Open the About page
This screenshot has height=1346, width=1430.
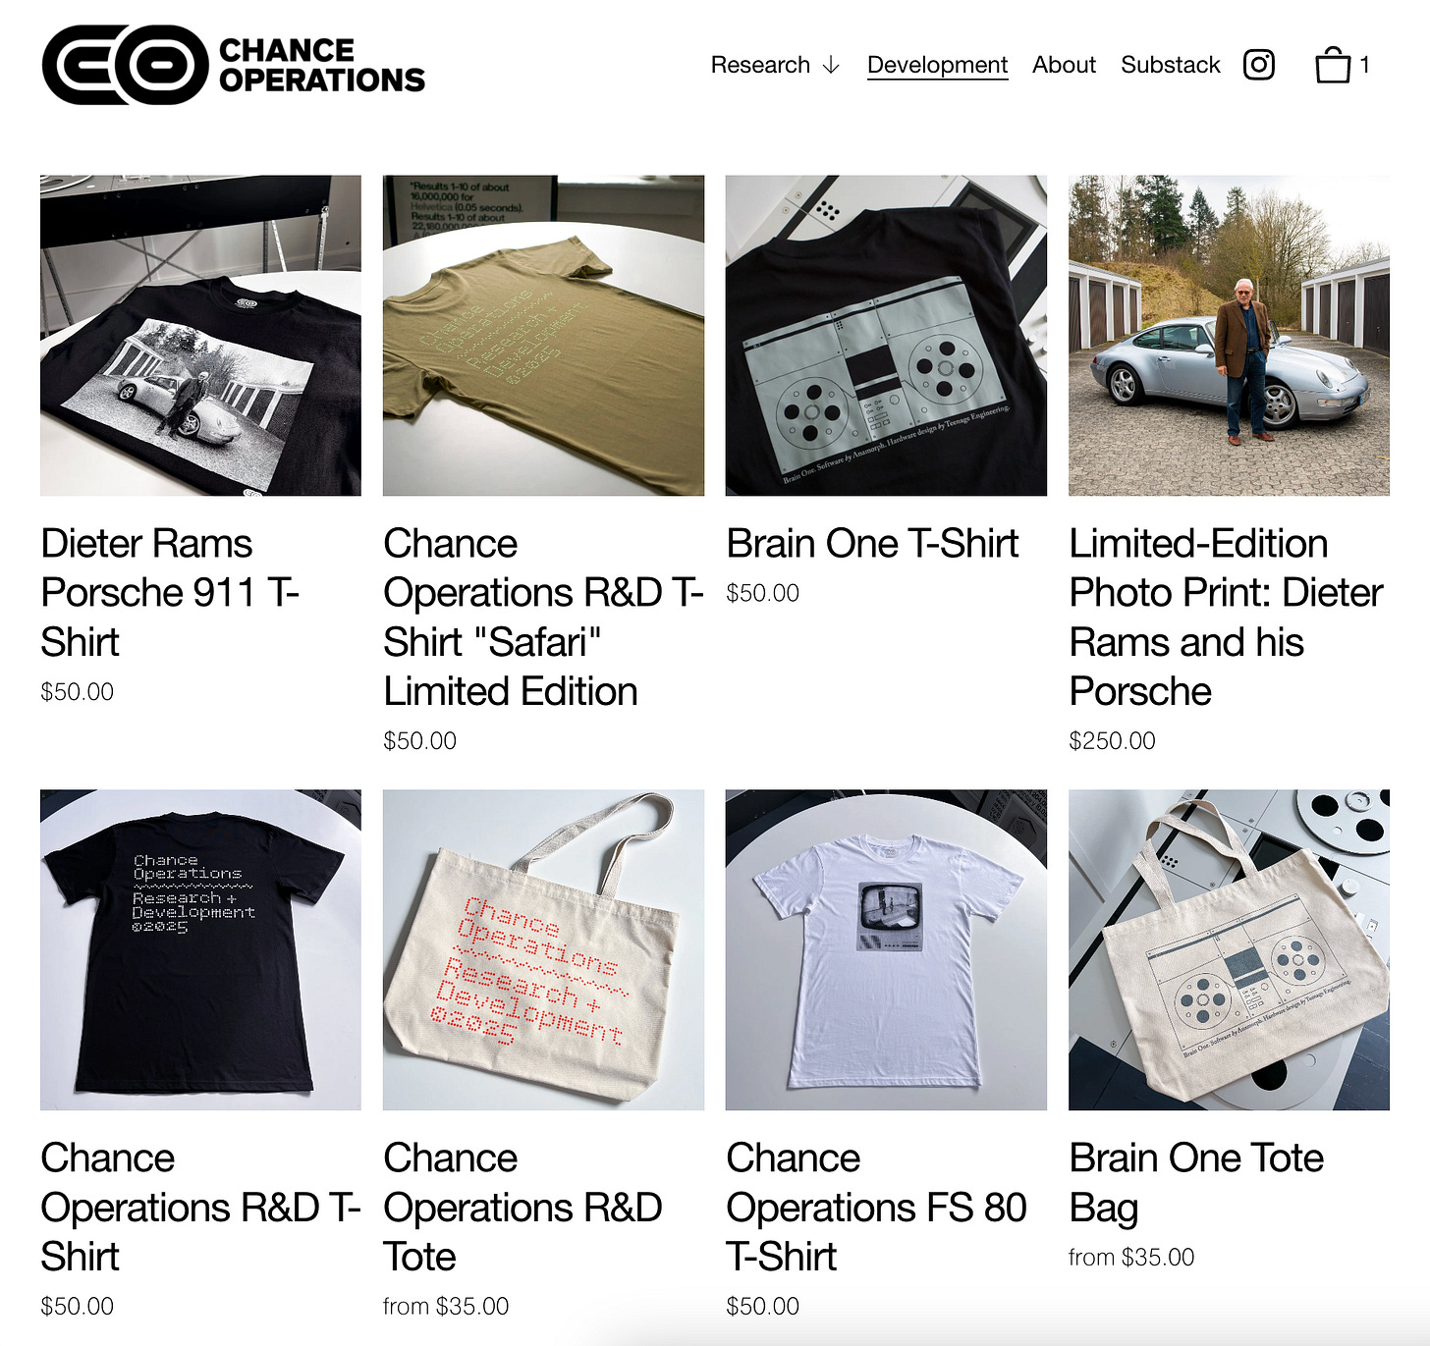click(x=1064, y=65)
